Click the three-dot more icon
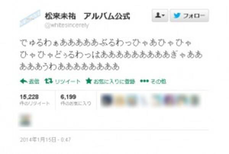The height and width of the screenshot is (154, 229). [144, 81]
